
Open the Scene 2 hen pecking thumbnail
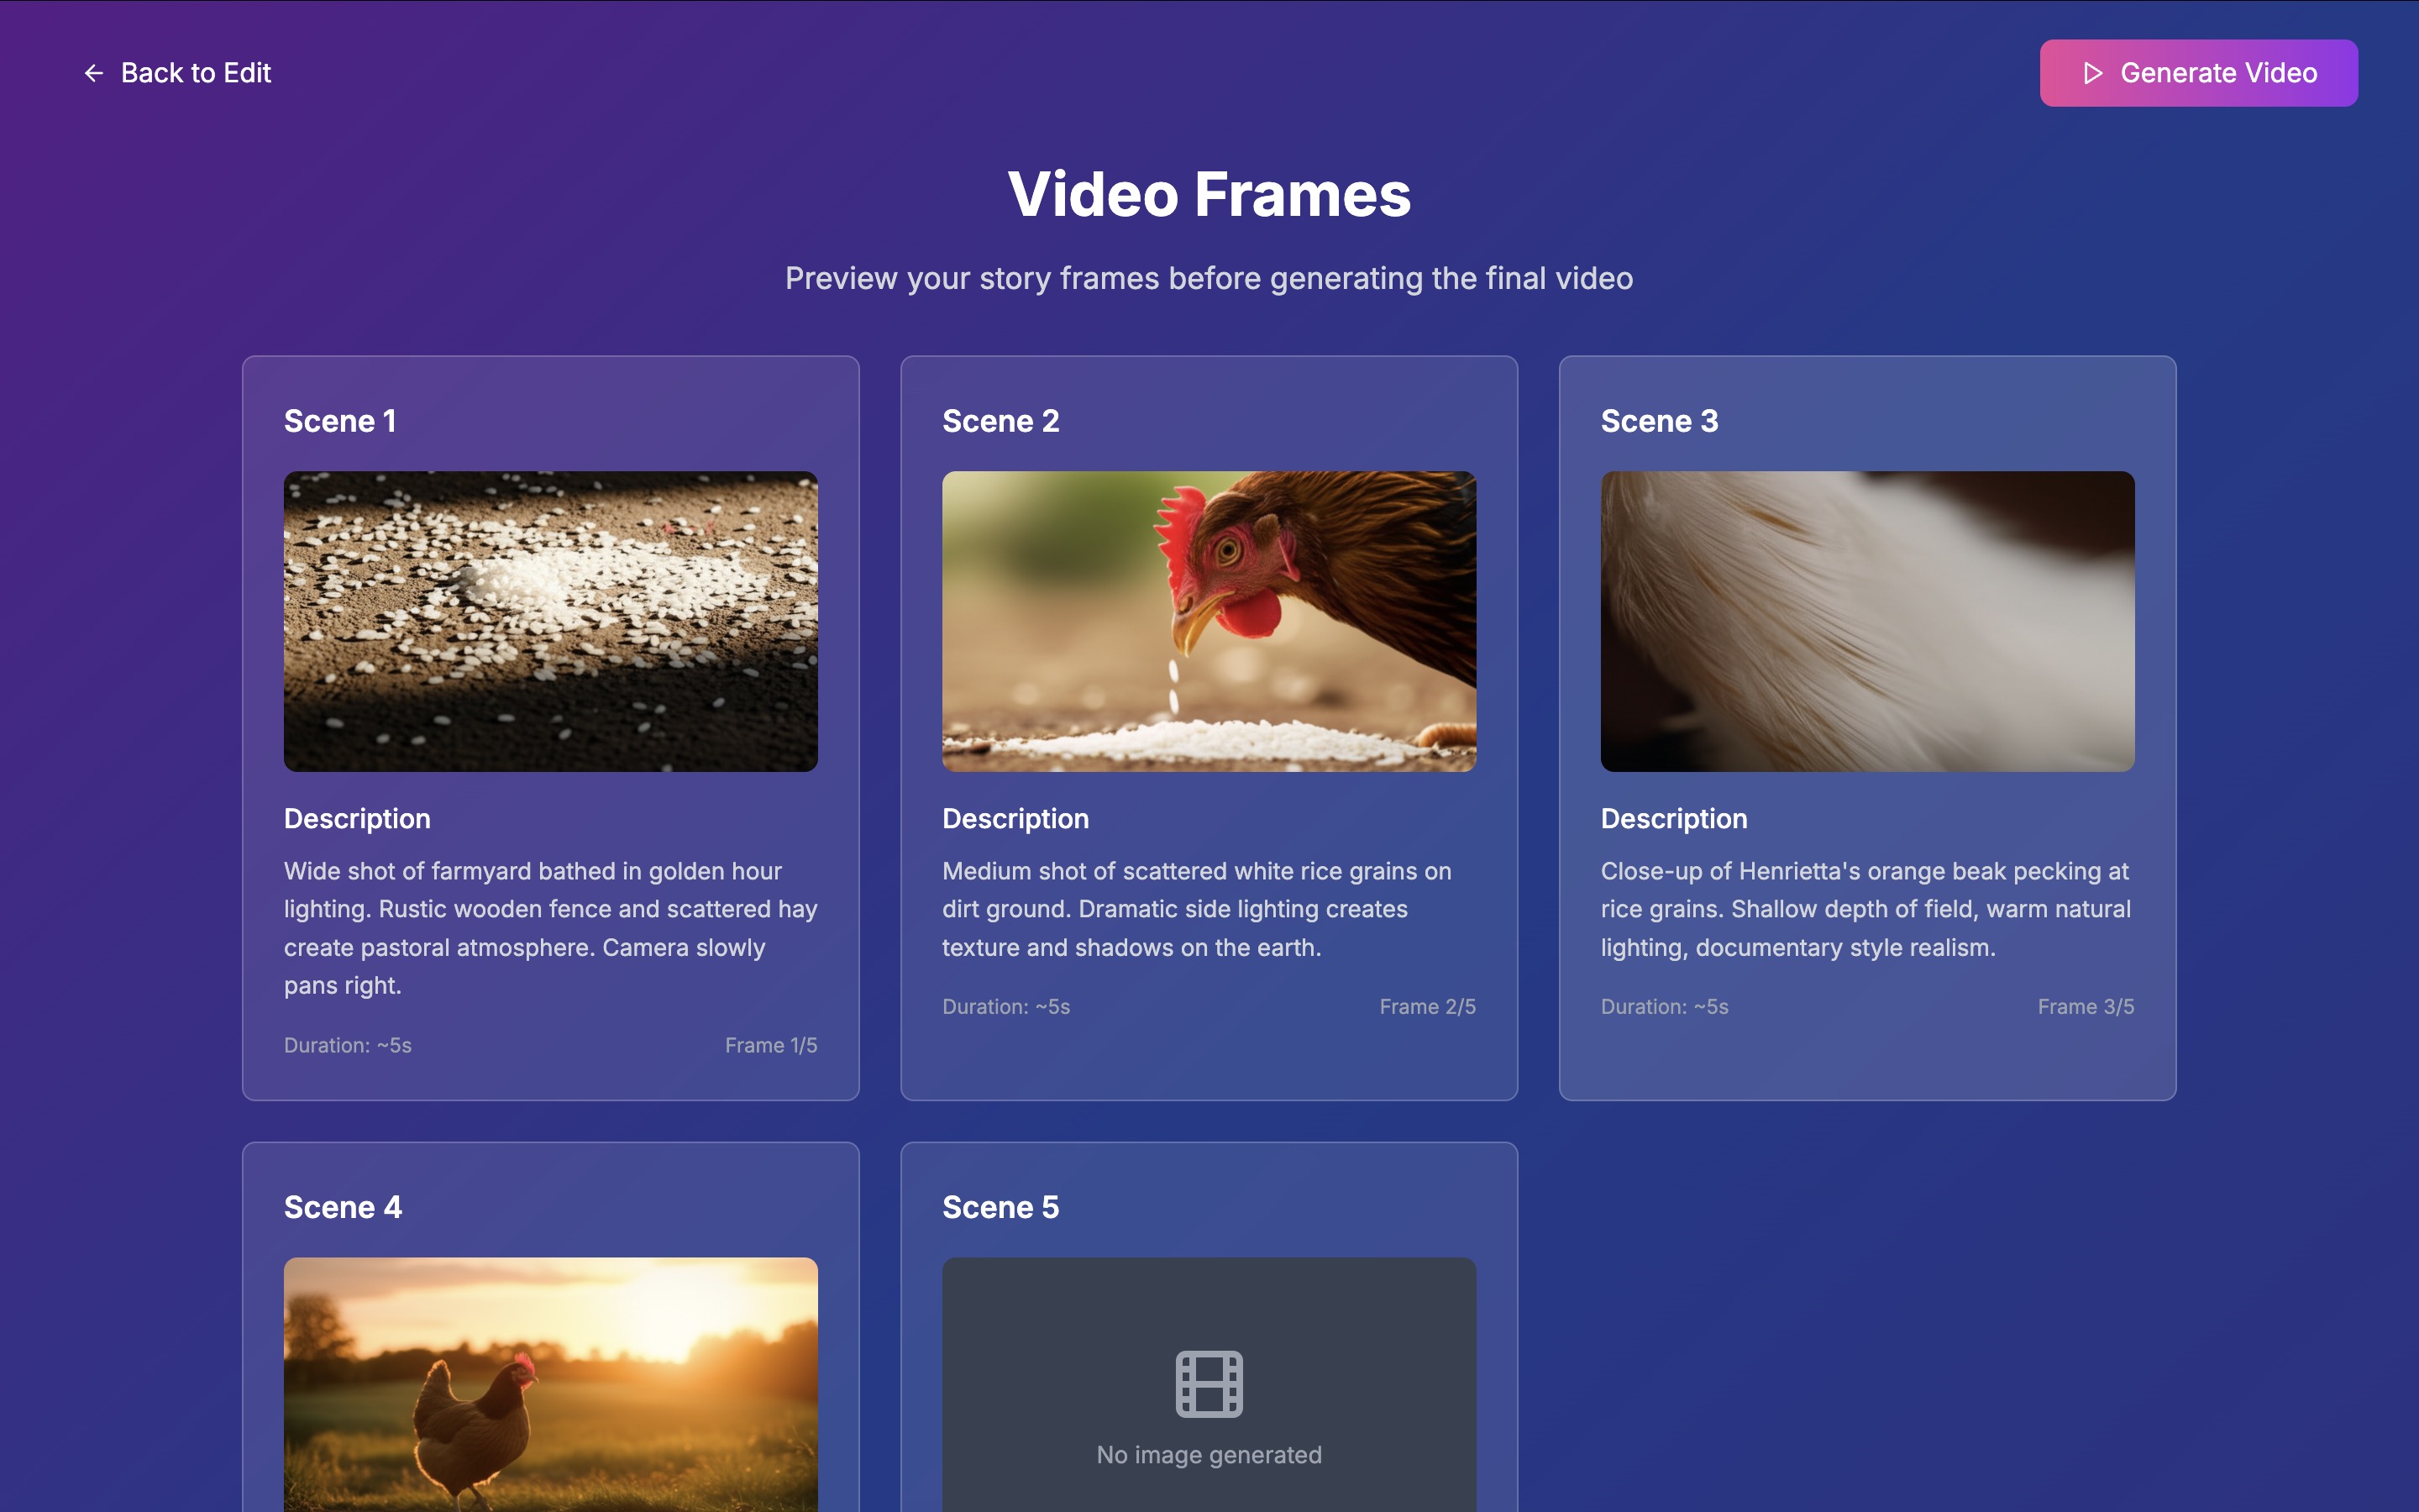1209,621
